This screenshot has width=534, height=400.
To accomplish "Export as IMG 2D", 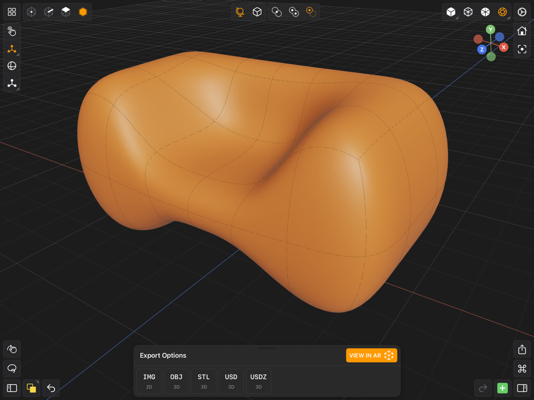I will coord(149,381).
